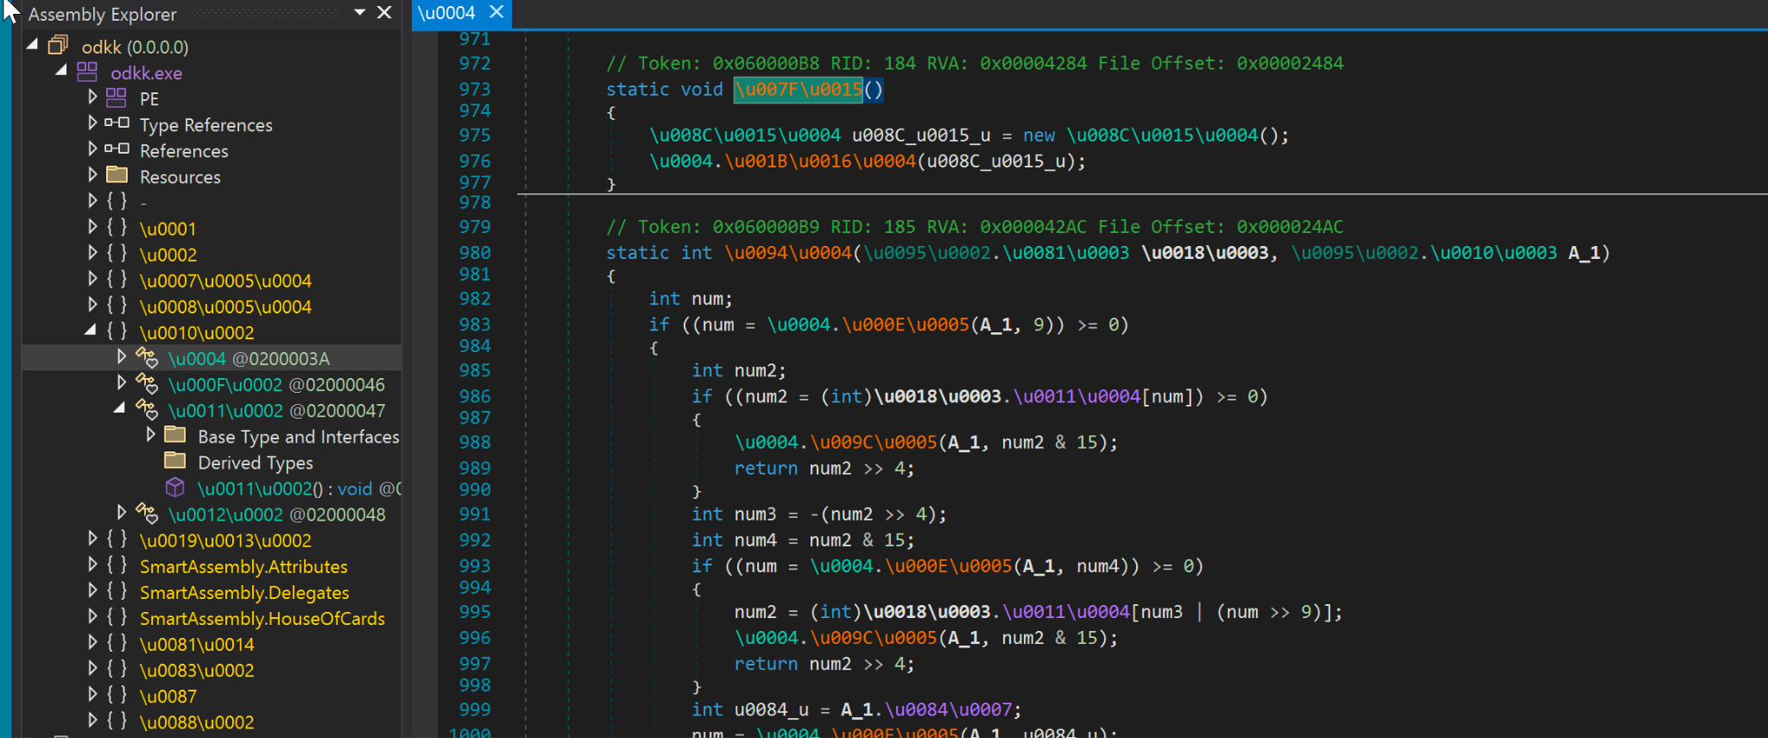Click SmartAssembly.Attributes namespace icon
The height and width of the screenshot is (738, 1768).
pos(117,565)
